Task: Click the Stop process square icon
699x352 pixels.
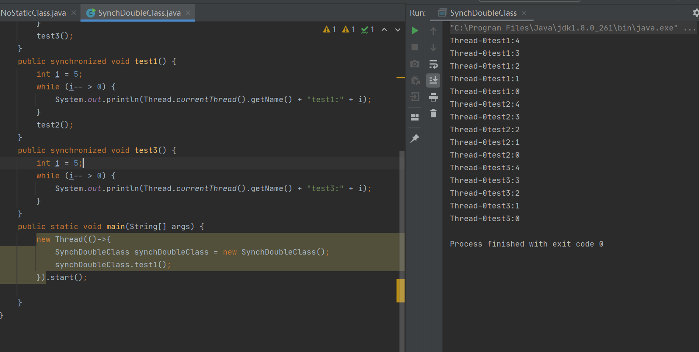Action: pyautogui.click(x=415, y=47)
